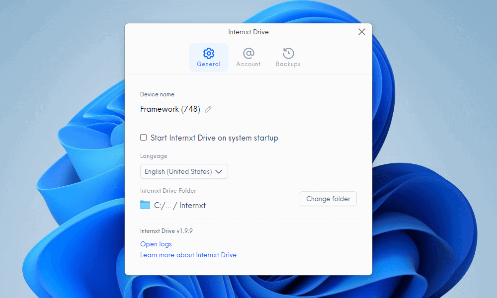Open the Backups clock icon
Image resolution: width=497 pixels, height=298 pixels.
click(x=288, y=52)
